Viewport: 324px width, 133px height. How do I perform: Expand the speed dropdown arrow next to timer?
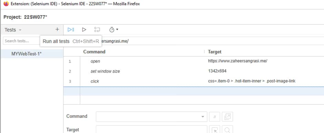[117, 30]
